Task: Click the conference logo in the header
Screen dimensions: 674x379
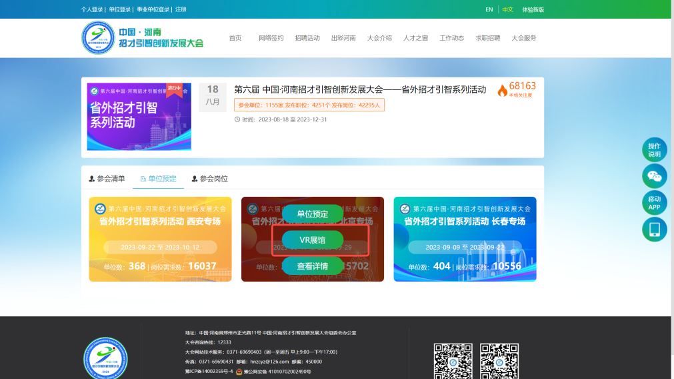Action: 142,38
